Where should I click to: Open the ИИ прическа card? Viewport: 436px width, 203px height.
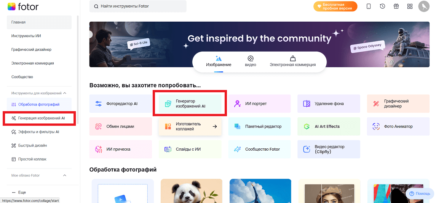pyautogui.click(x=120, y=149)
